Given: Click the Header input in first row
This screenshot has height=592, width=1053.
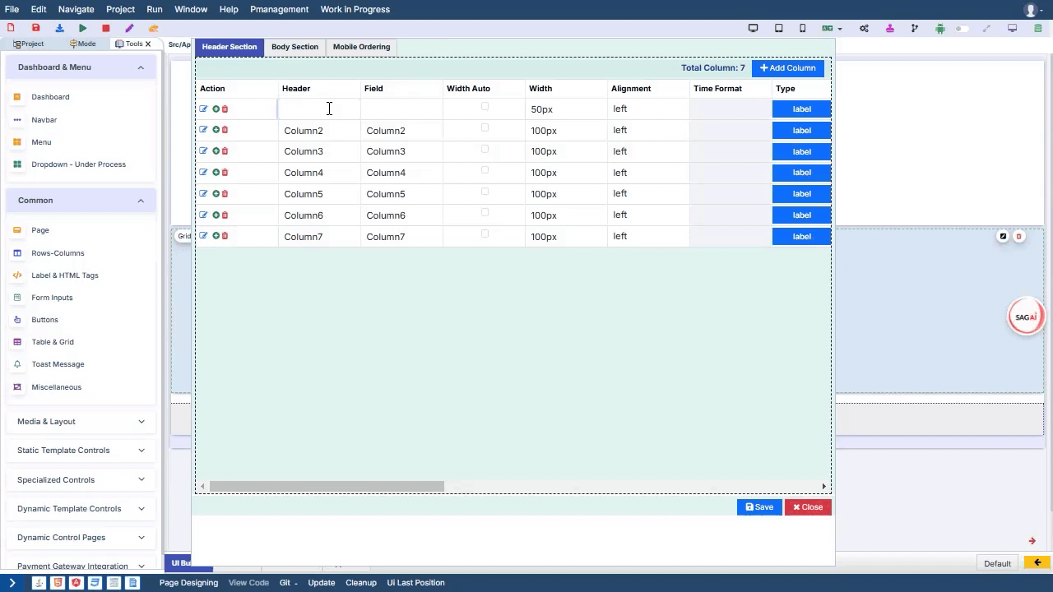Looking at the screenshot, I should click(x=319, y=109).
